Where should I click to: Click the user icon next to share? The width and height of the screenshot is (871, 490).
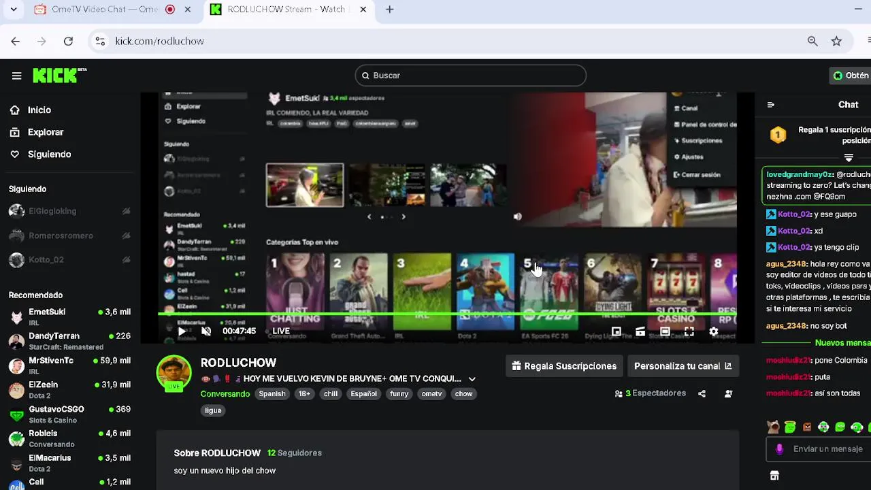[x=729, y=393]
